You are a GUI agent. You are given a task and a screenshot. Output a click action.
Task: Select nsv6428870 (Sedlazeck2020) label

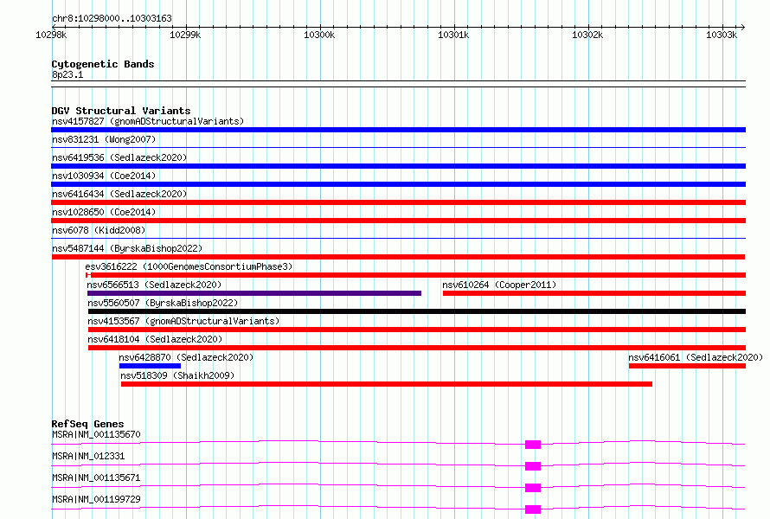coord(186,357)
